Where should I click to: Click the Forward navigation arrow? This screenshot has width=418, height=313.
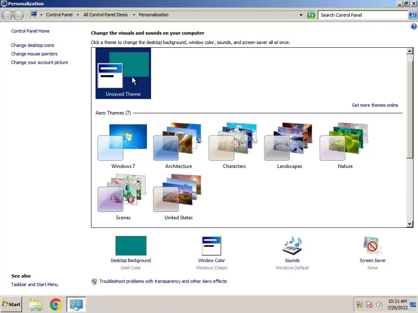[18, 15]
